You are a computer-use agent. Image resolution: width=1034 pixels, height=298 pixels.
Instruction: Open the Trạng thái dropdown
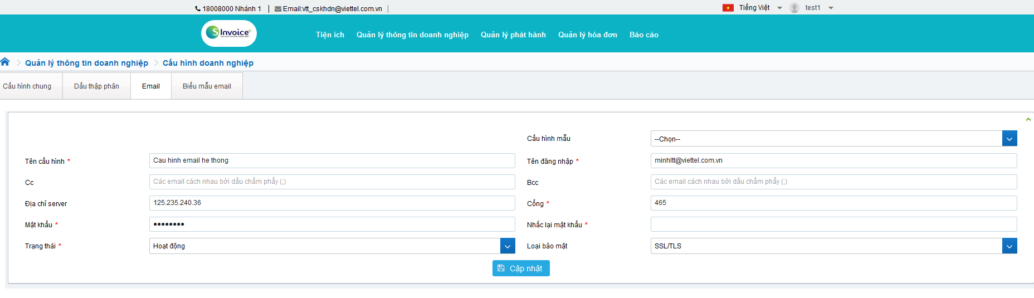[x=507, y=246]
